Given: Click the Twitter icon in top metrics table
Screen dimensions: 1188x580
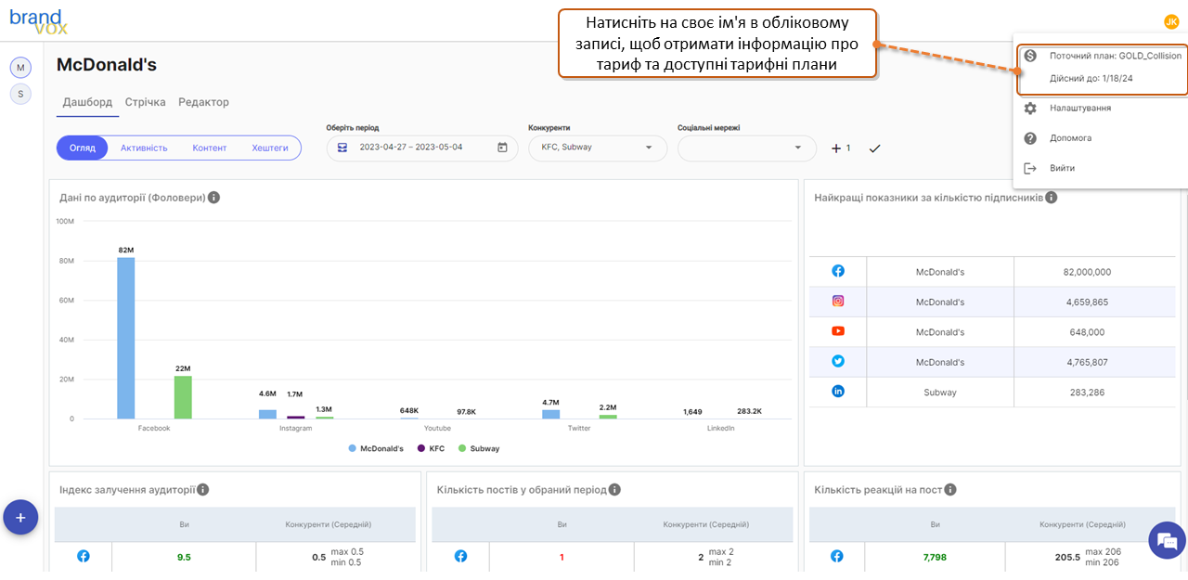Looking at the screenshot, I should coord(838,362).
